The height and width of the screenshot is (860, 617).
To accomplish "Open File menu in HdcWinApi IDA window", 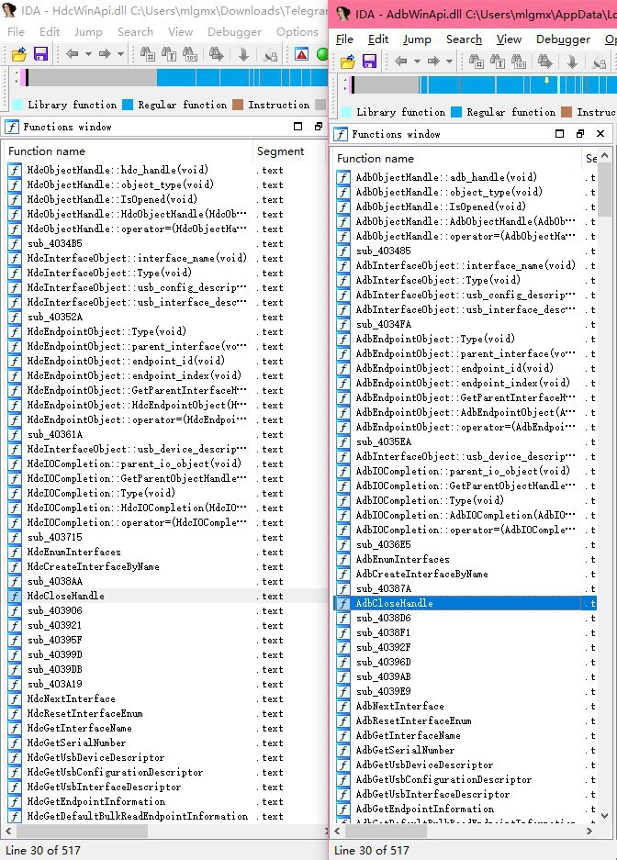I will click(16, 32).
